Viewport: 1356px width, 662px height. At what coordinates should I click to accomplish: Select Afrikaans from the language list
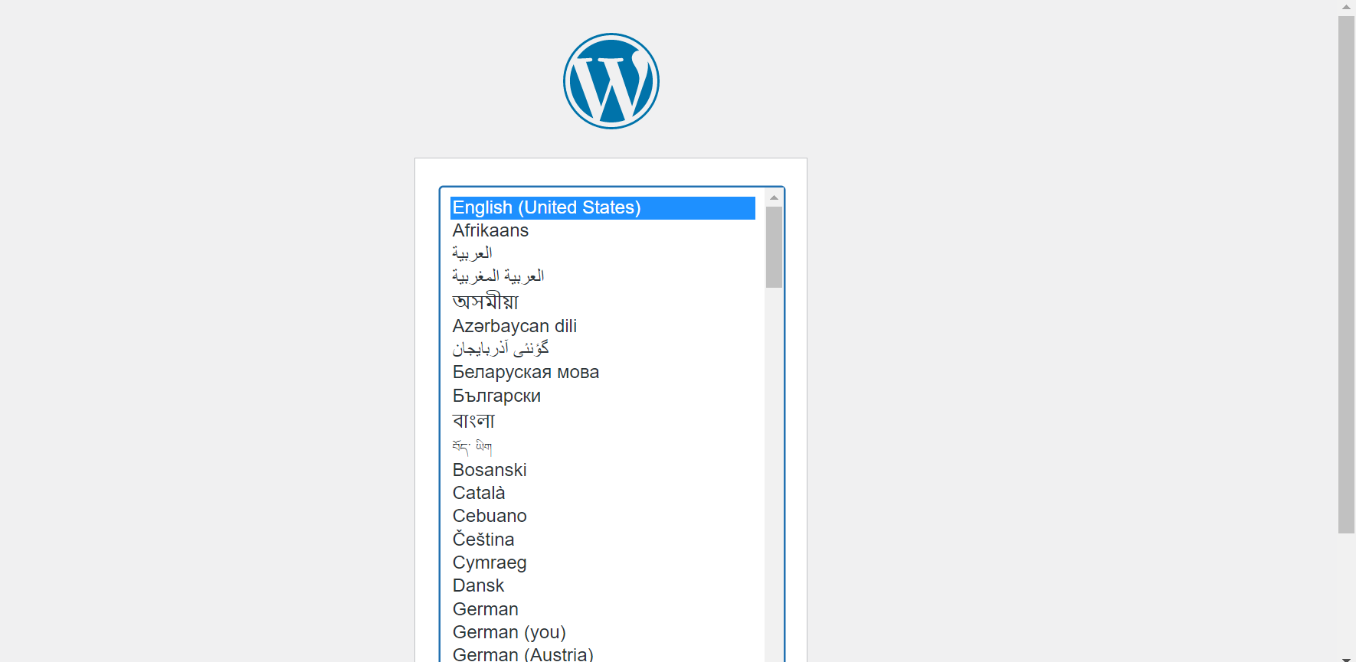point(603,231)
